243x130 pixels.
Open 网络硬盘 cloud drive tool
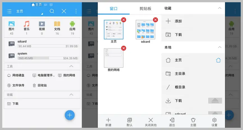pos(16,75)
